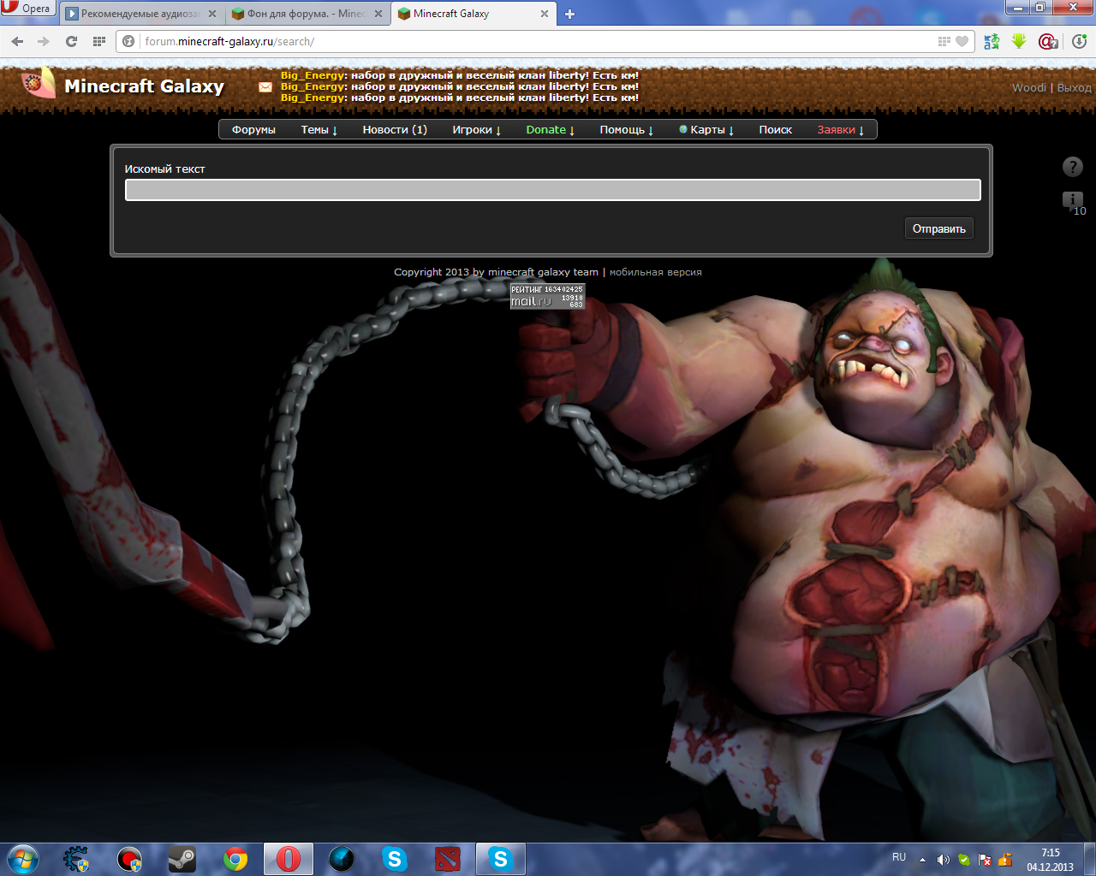Launch the gear shield taskbar app
Image resolution: width=1096 pixels, height=876 pixels.
coord(76,859)
